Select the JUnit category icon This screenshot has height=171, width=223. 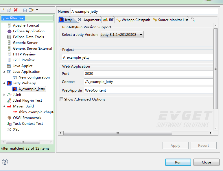[9, 95]
